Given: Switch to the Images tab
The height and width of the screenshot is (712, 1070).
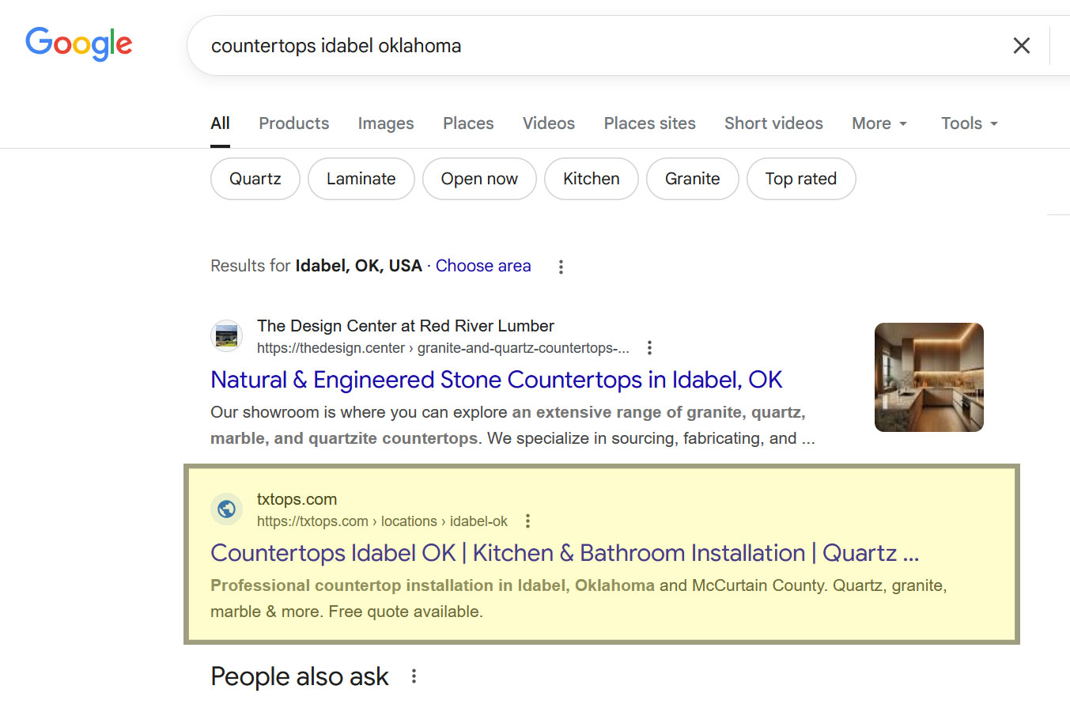Looking at the screenshot, I should [385, 123].
